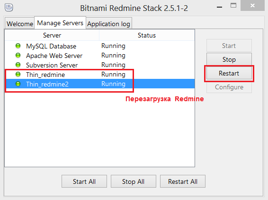Click the Stop All button
The image size is (268, 200).
coord(134,181)
